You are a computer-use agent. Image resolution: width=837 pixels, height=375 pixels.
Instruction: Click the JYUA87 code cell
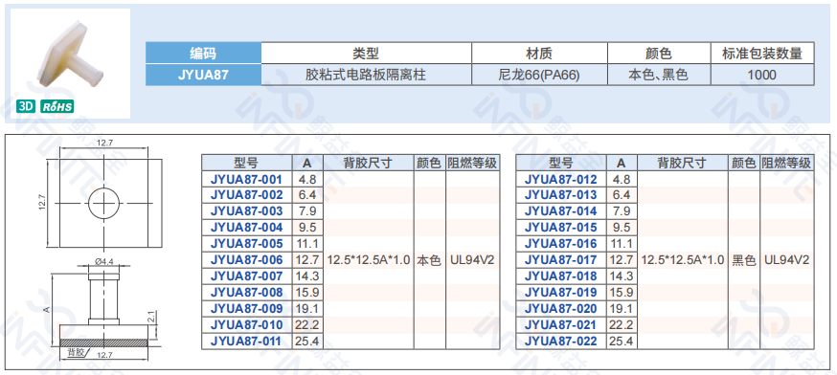pyautogui.click(x=203, y=75)
